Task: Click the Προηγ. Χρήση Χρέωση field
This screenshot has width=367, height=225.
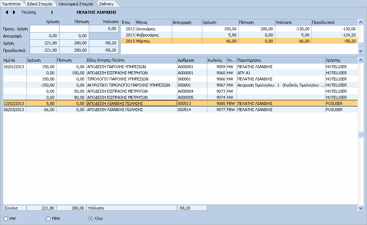Action: [x=44, y=29]
